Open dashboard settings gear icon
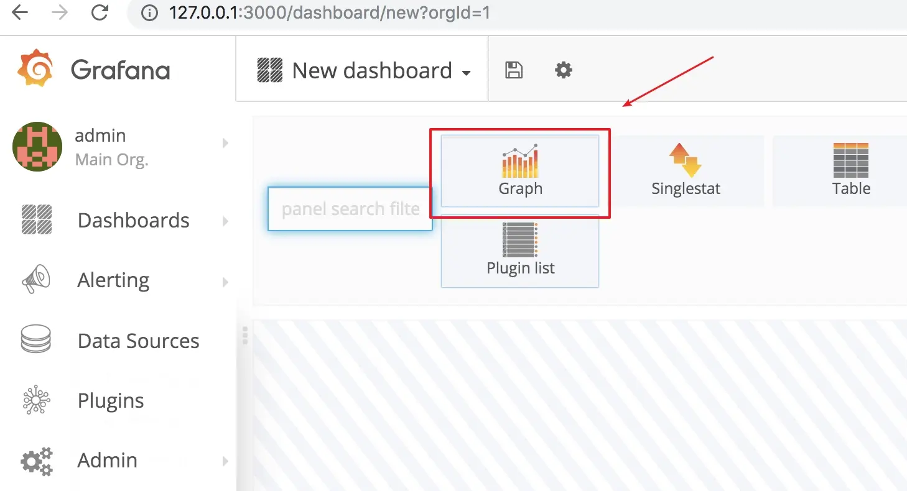The image size is (907, 491). pyautogui.click(x=564, y=70)
